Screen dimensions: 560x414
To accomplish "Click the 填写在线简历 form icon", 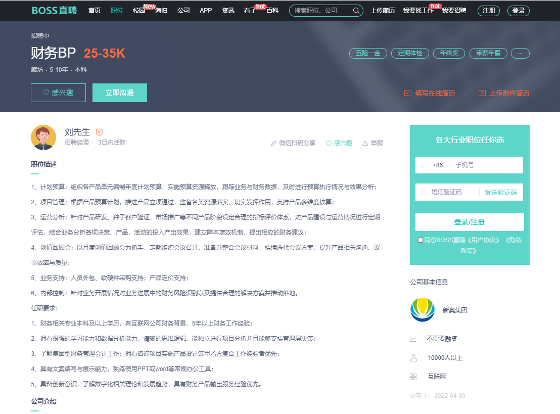I will [407, 93].
